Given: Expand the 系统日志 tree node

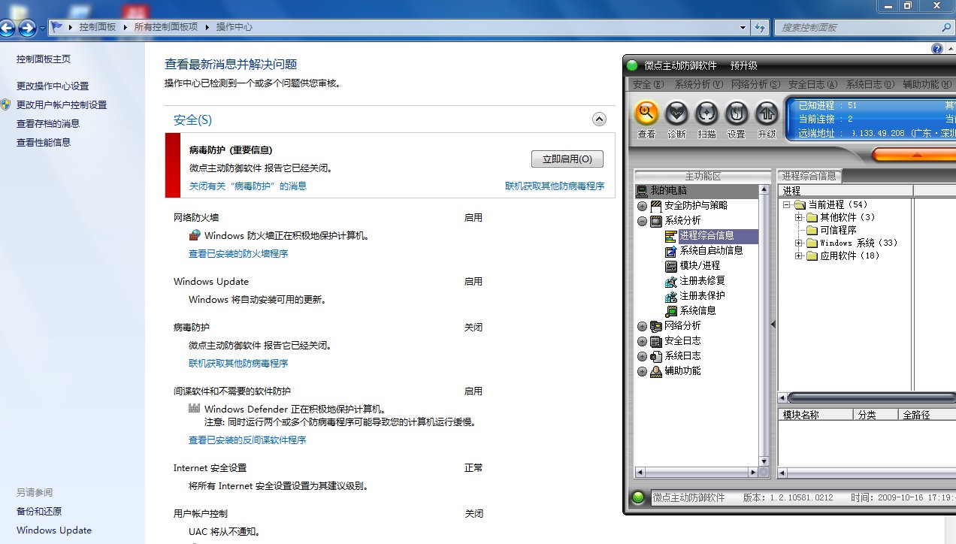Looking at the screenshot, I should point(642,356).
